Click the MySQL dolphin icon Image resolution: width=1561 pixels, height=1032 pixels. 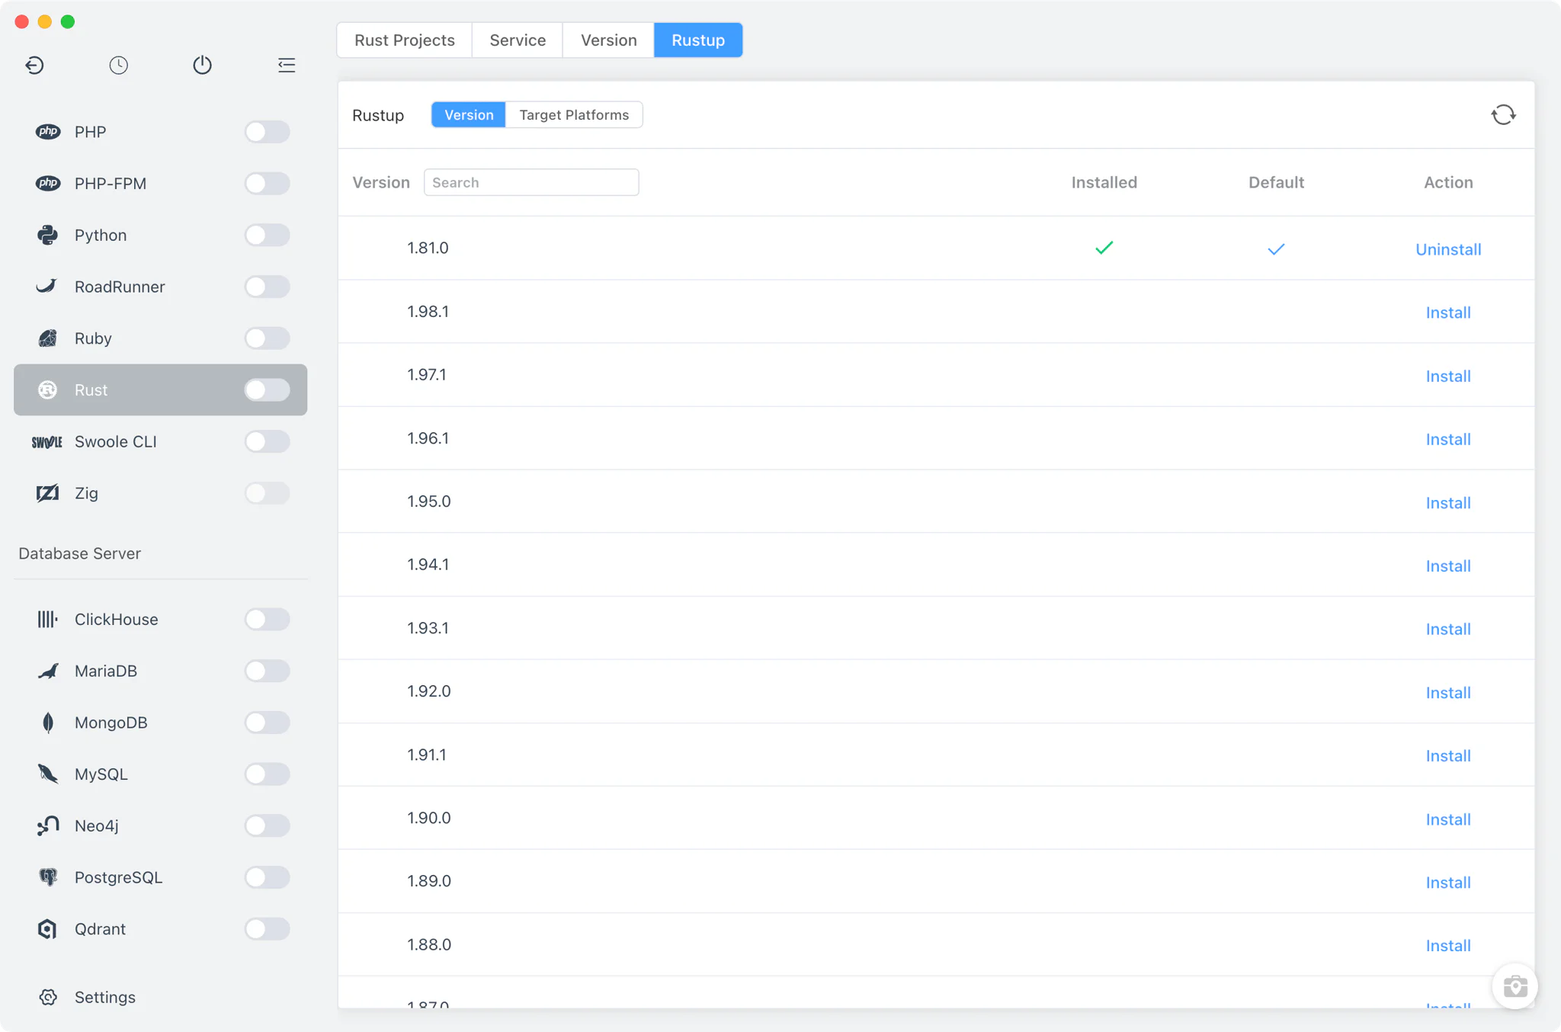pyautogui.click(x=48, y=774)
